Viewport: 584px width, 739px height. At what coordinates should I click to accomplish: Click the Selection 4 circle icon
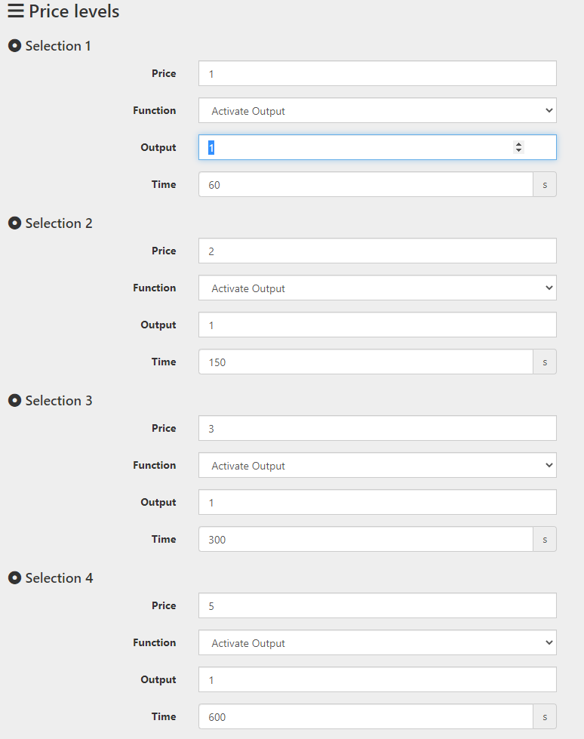click(14, 577)
